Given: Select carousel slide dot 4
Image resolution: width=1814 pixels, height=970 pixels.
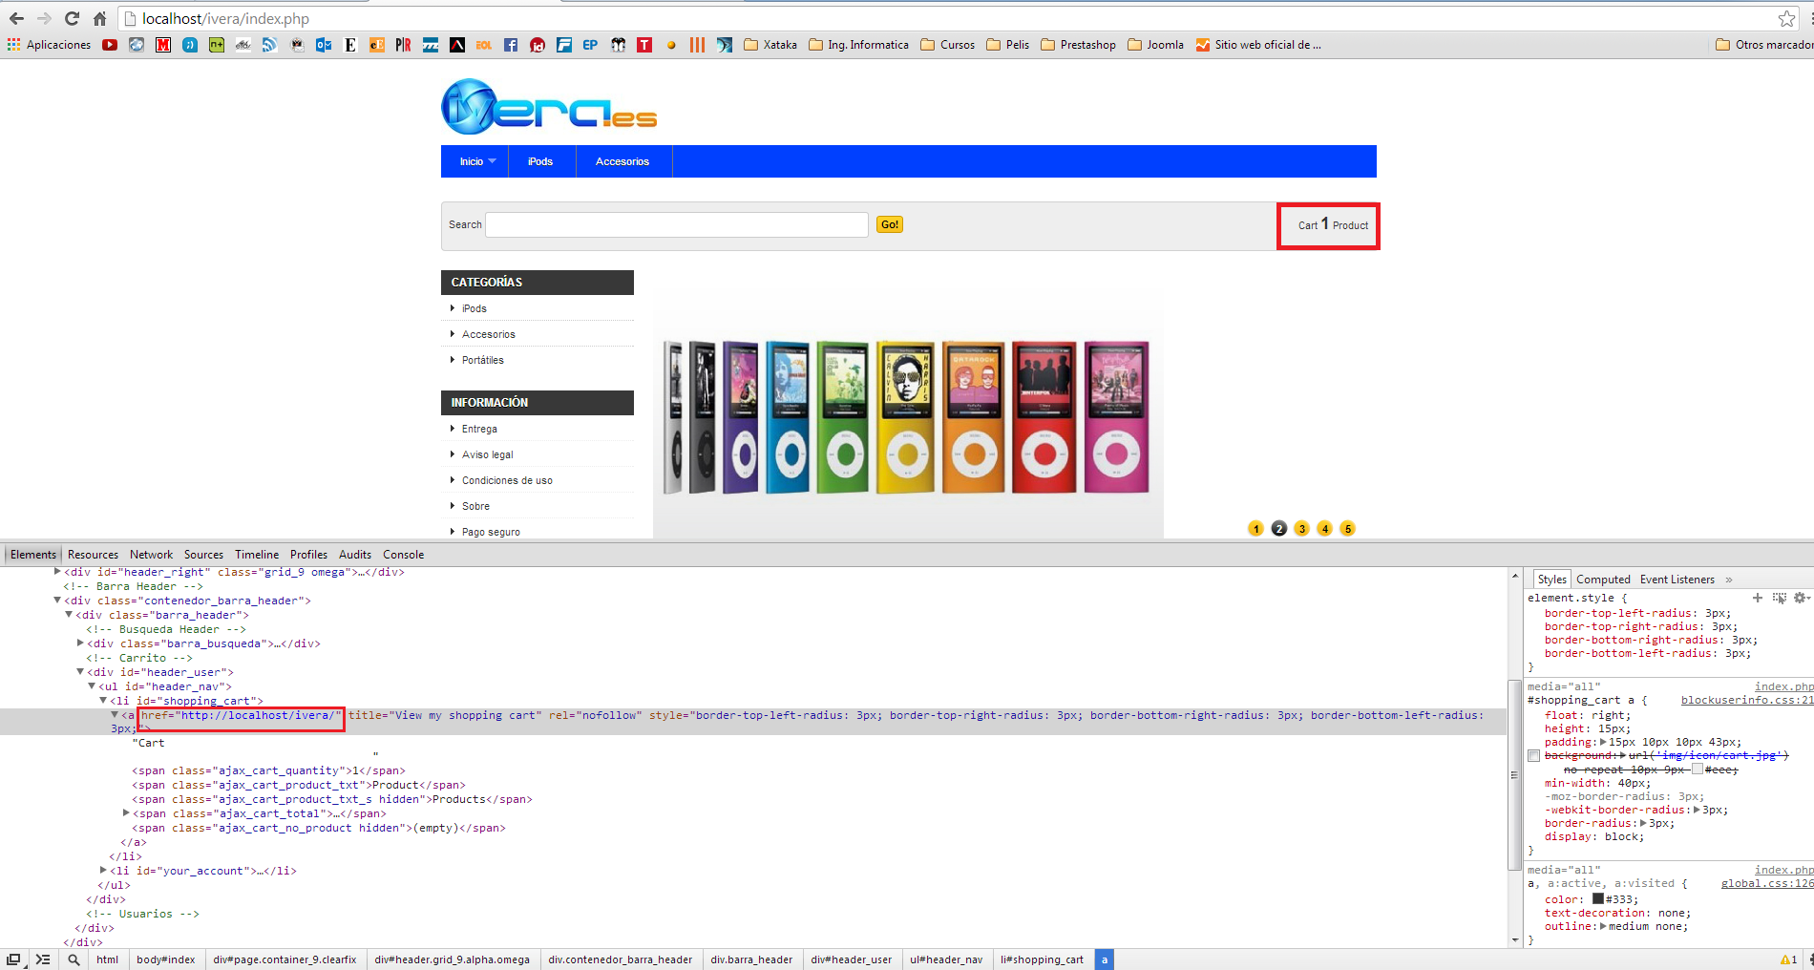Looking at the screenshot, I should click(x=1325, y=529).
